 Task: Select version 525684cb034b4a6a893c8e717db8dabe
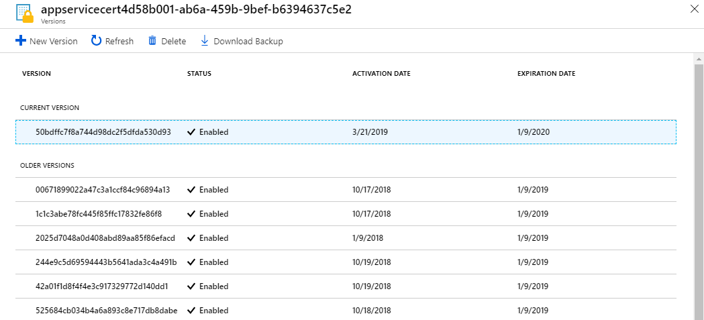106,311
